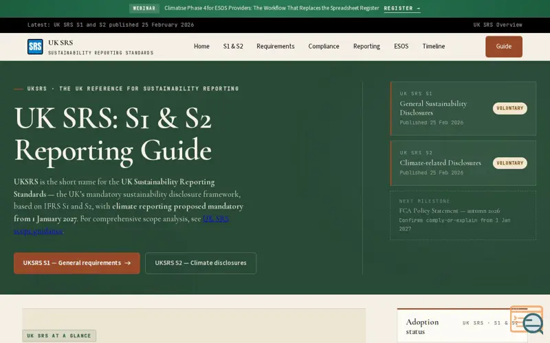Click the main heading UK SRS Reporting Guide
Viewport: 550px width, 343px height.
(113, 134)
